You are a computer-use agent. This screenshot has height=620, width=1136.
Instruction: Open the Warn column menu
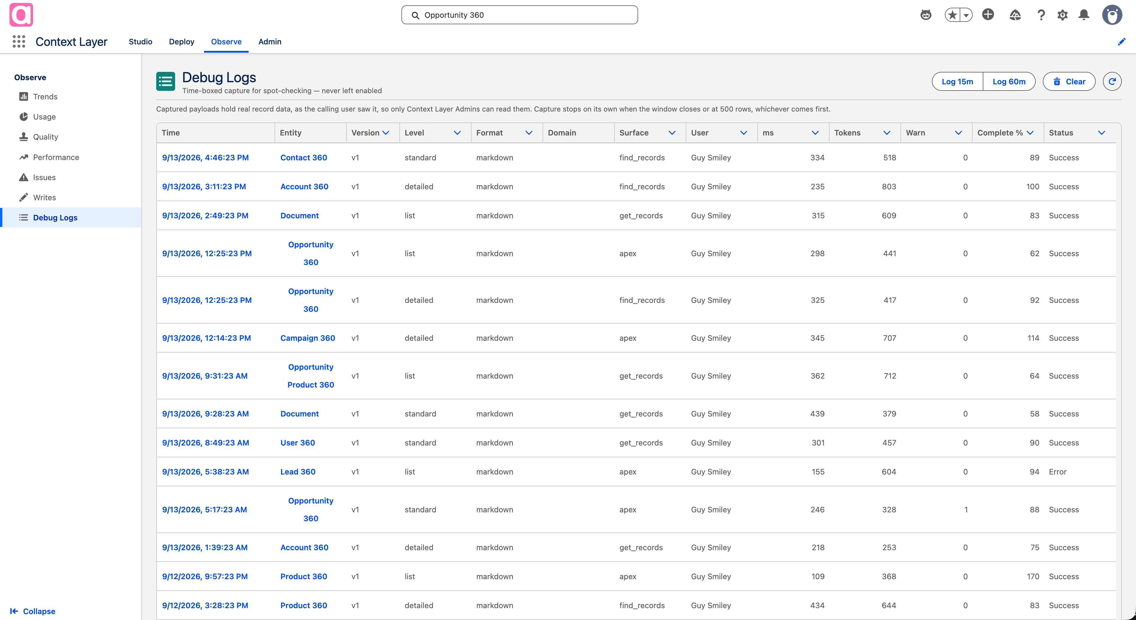(x=958, y=133)
